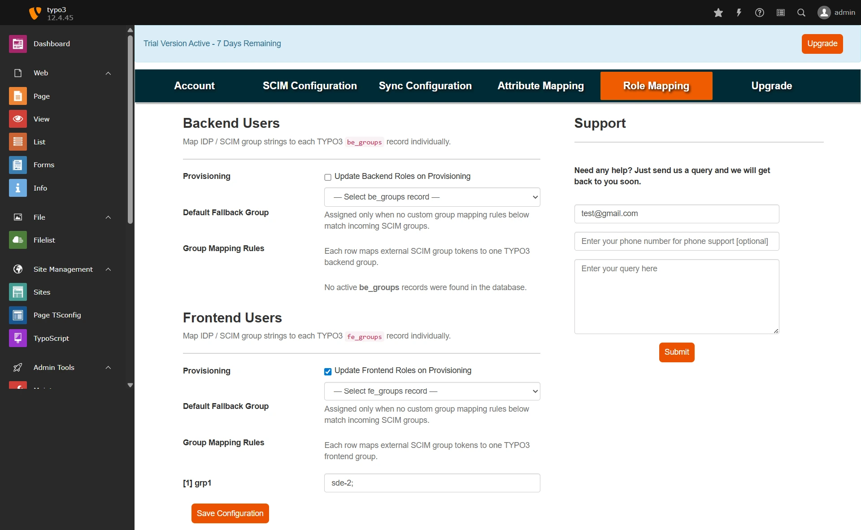
Task: Click the Page TSconfig menu label
Action: (57, 315)
